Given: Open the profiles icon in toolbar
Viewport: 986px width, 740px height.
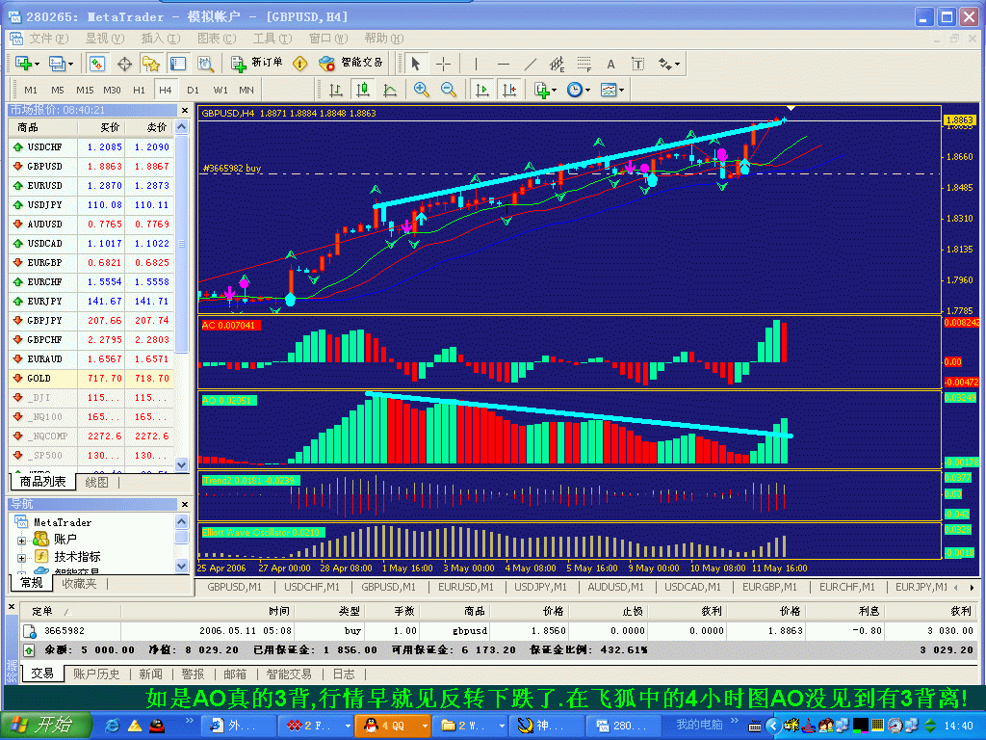Looking at the screenshot, I should [x=61, y=64].
